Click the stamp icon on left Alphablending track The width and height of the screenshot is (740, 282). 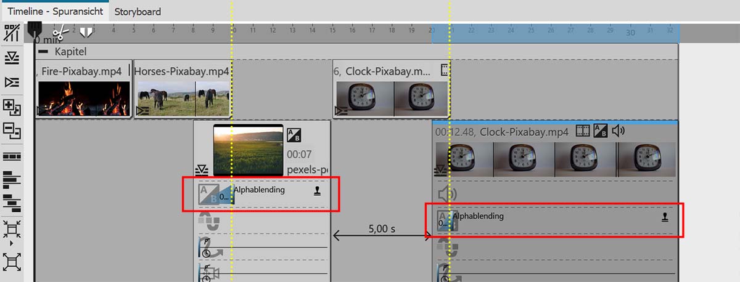point(318,191)
